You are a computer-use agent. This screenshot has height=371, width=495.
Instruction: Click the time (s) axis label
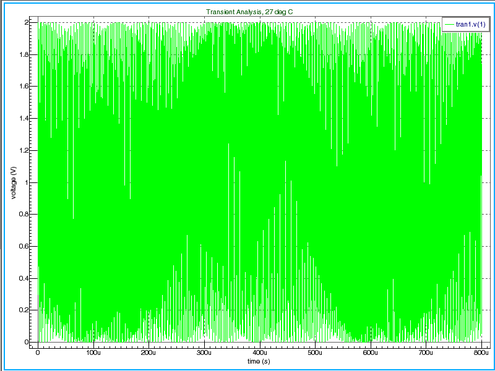tap(259, 361)
